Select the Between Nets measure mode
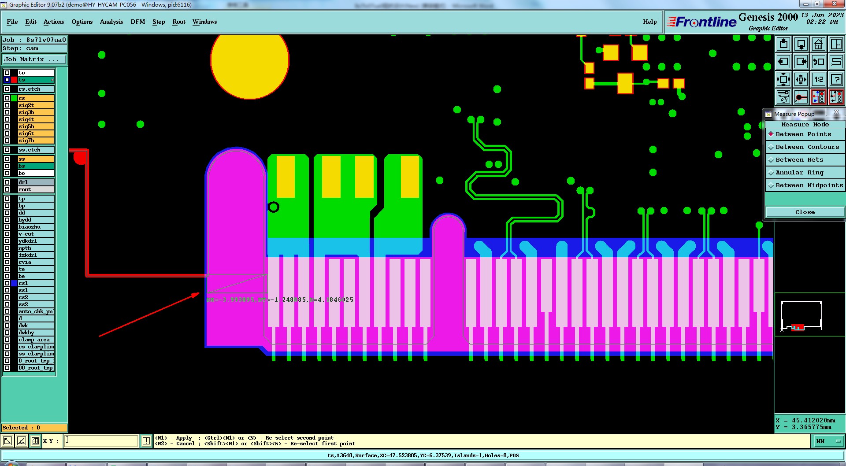This screenshot has width=846, height=466. [805, 160]
